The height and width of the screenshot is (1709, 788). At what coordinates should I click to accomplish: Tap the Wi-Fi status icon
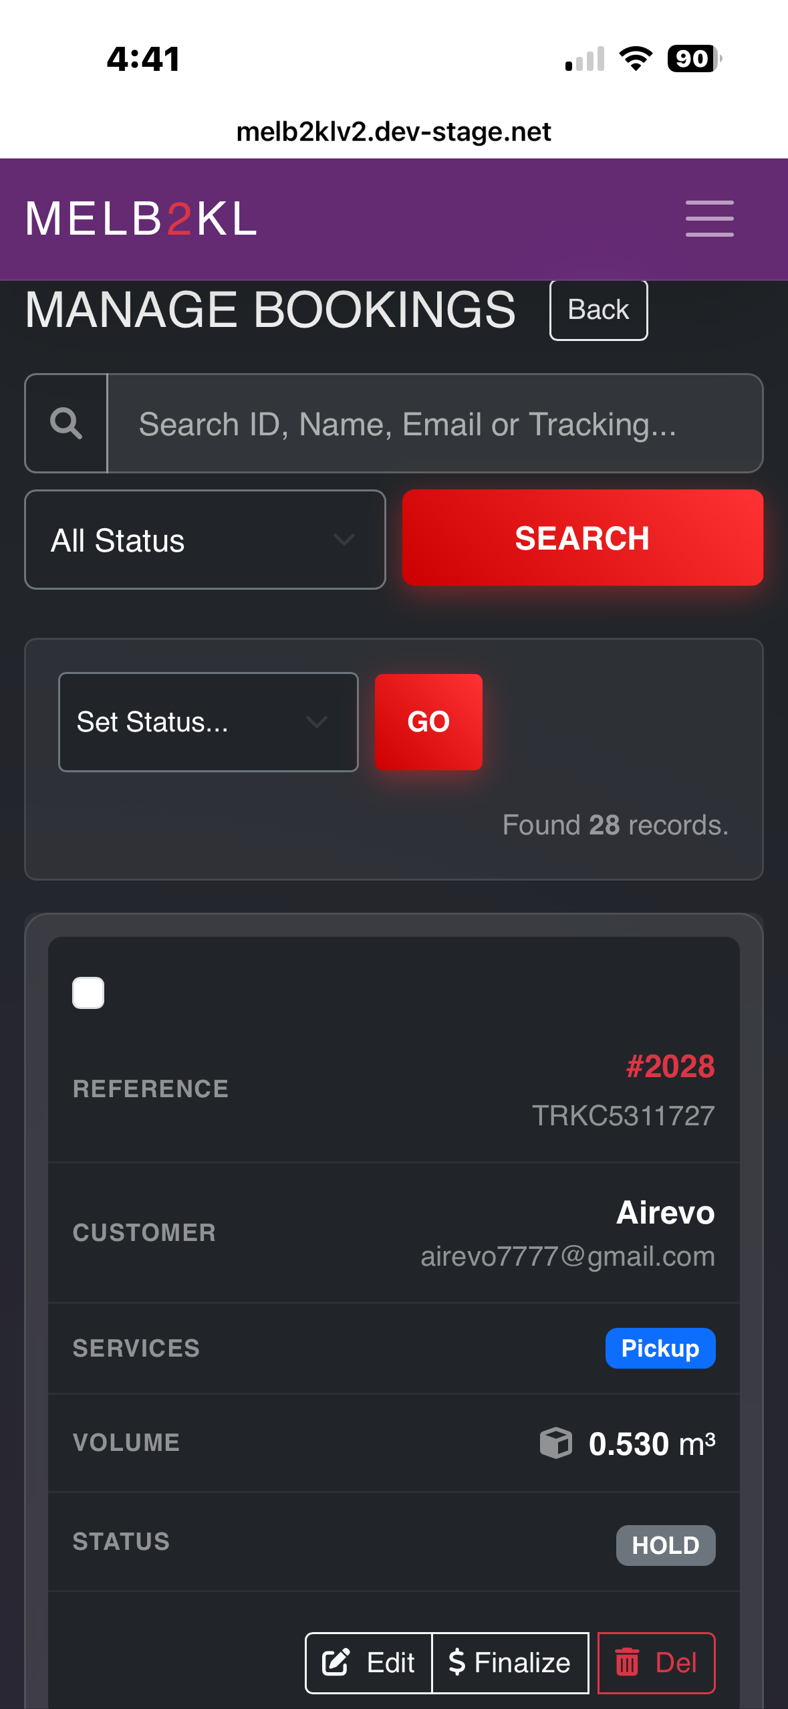pos(636,59)
